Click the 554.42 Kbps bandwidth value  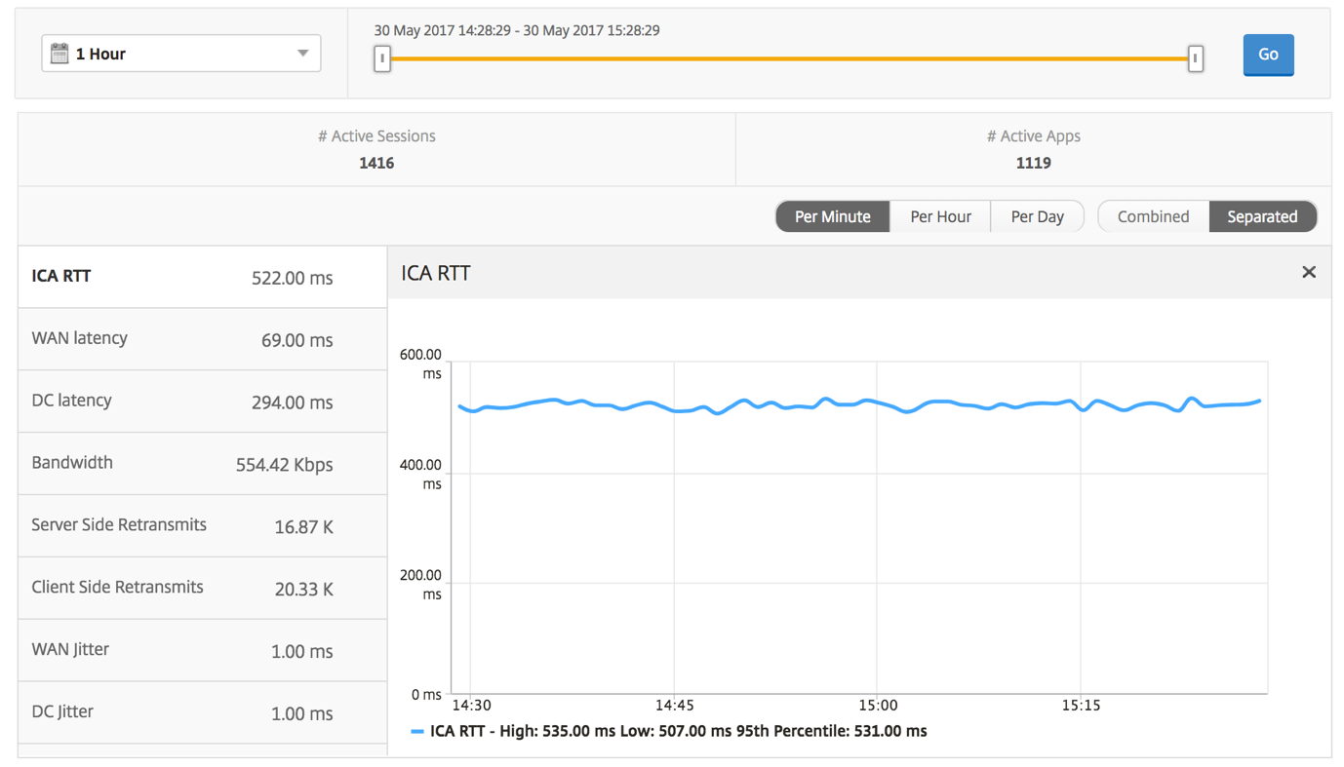[284, 465]
